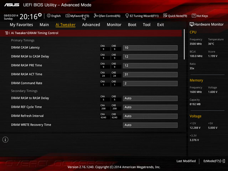Screen dimensions: 228x171
Task: Click the settings gear icon beside the clock
Action: coord(40,15)
